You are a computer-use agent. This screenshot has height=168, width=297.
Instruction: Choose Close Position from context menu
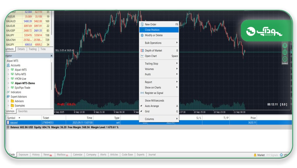tap(159, 30)
